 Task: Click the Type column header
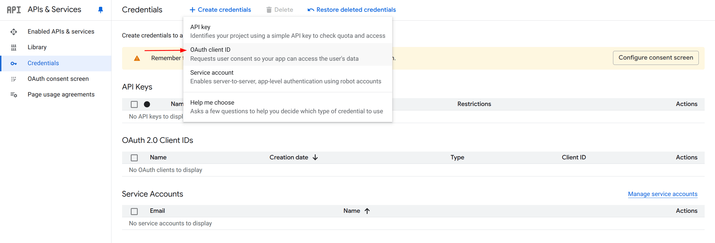(457, 157)
